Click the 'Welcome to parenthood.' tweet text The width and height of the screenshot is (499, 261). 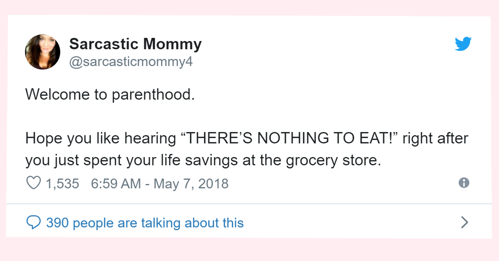click(110, 94)
